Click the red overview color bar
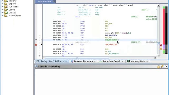This screenshot has height=95, width=169. tap(164, 26)
